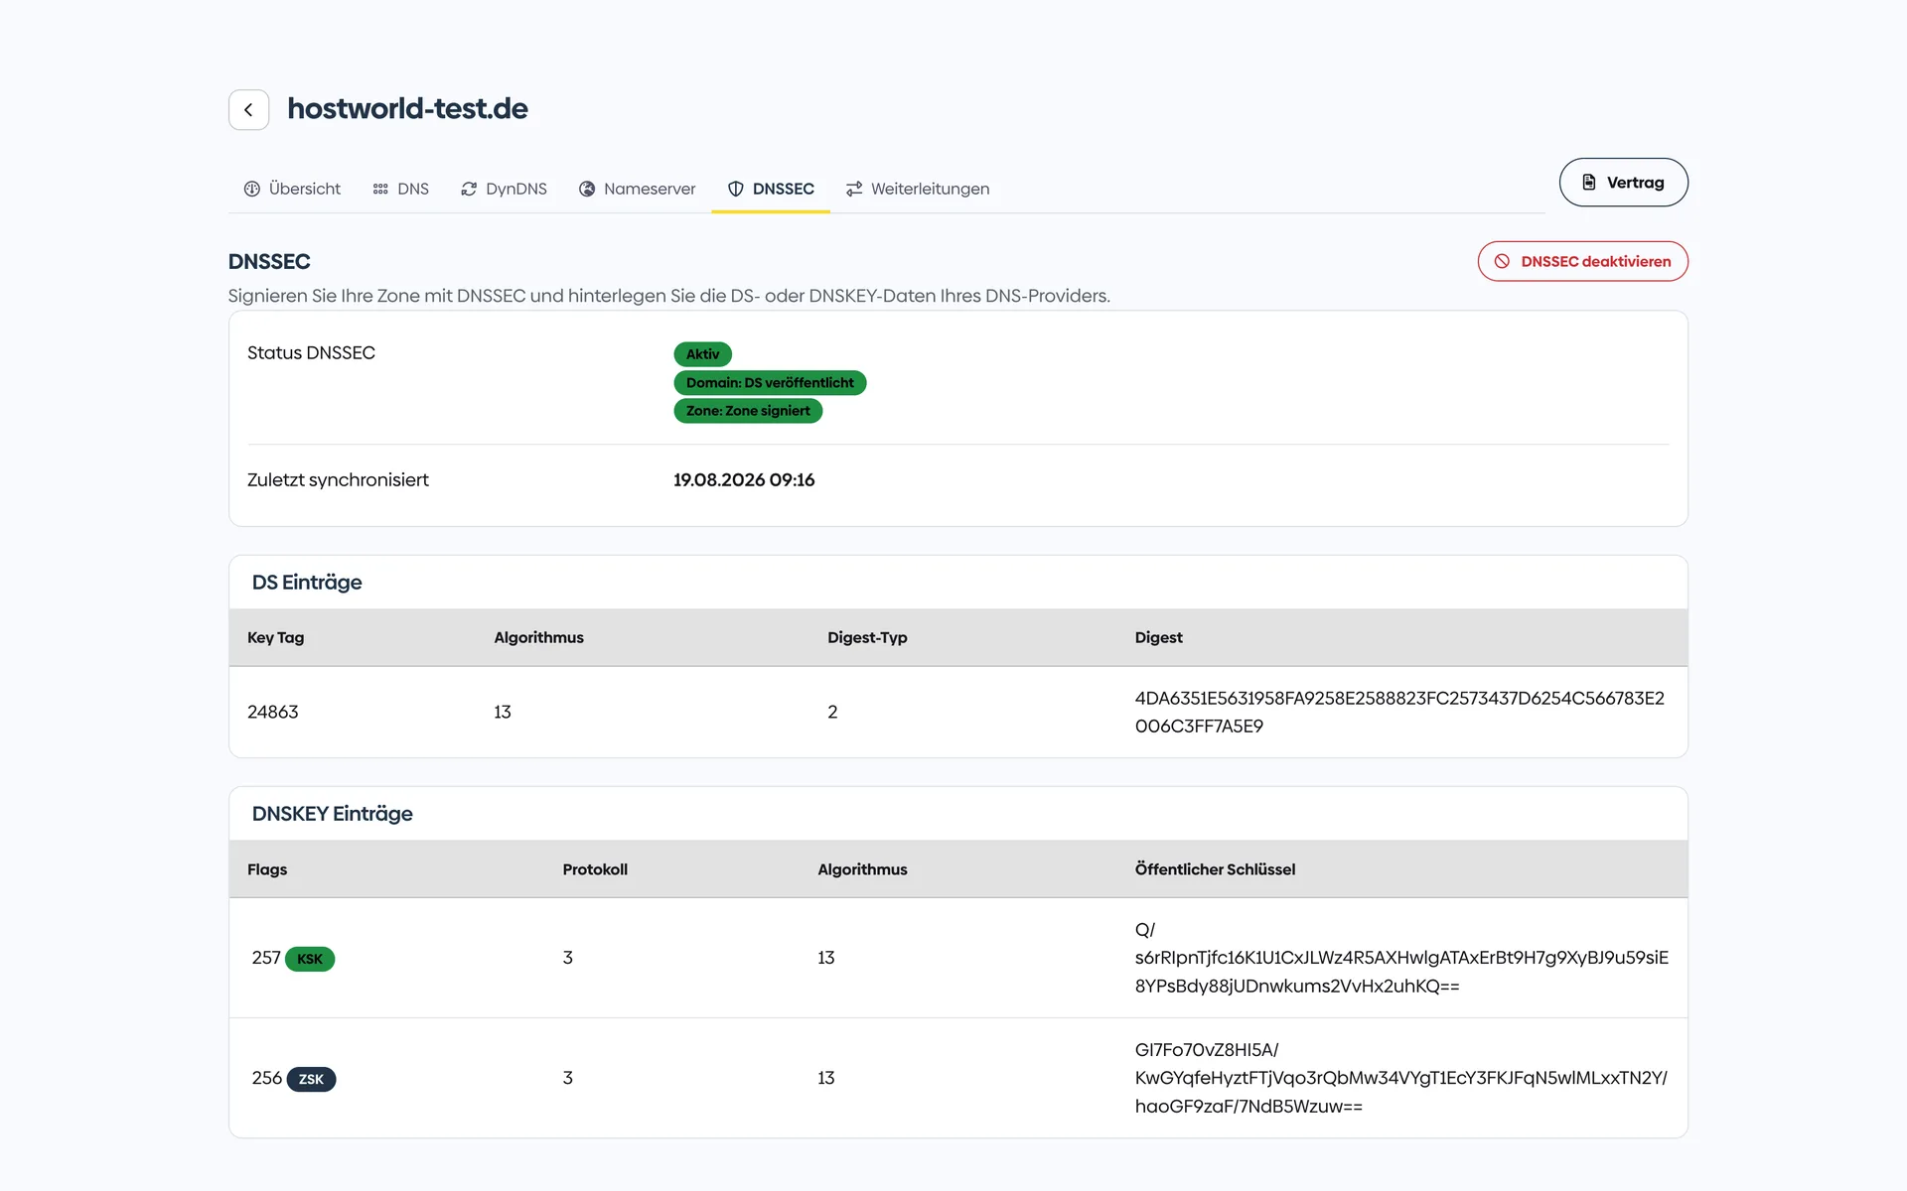Click the Weiterleitungen arrows icon

[854, 189]
